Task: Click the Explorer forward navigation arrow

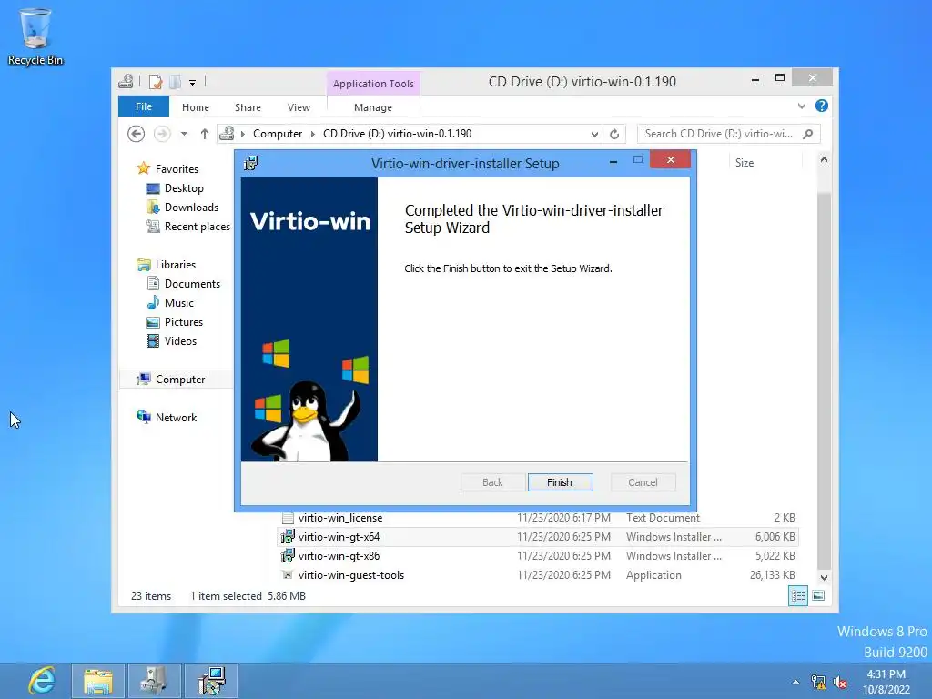Action: pos(162,134)
